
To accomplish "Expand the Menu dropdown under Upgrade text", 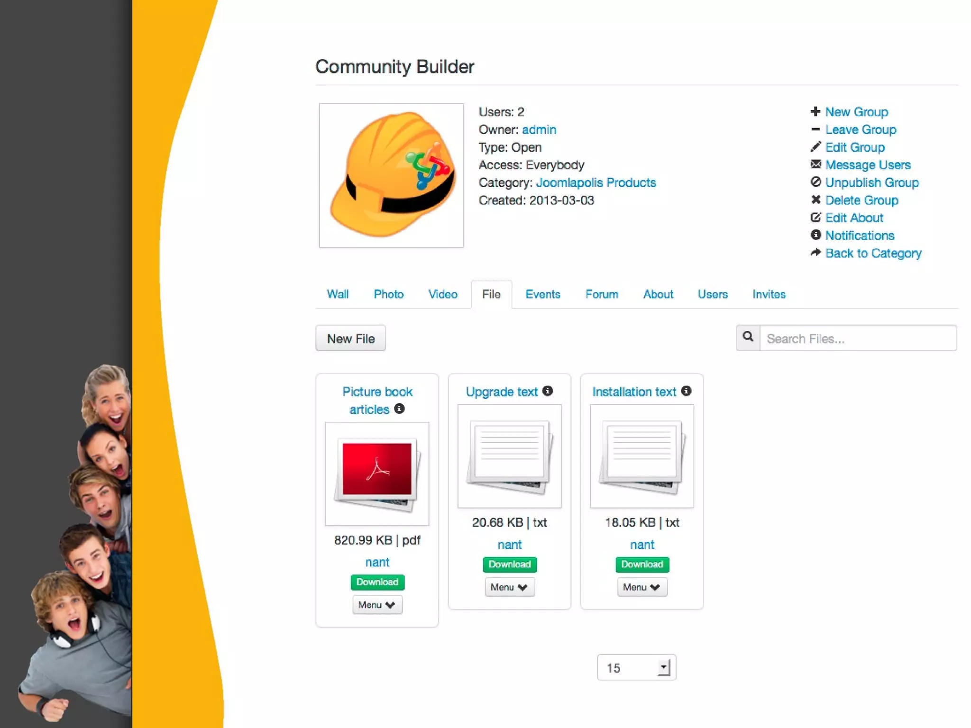I will 509,587.
